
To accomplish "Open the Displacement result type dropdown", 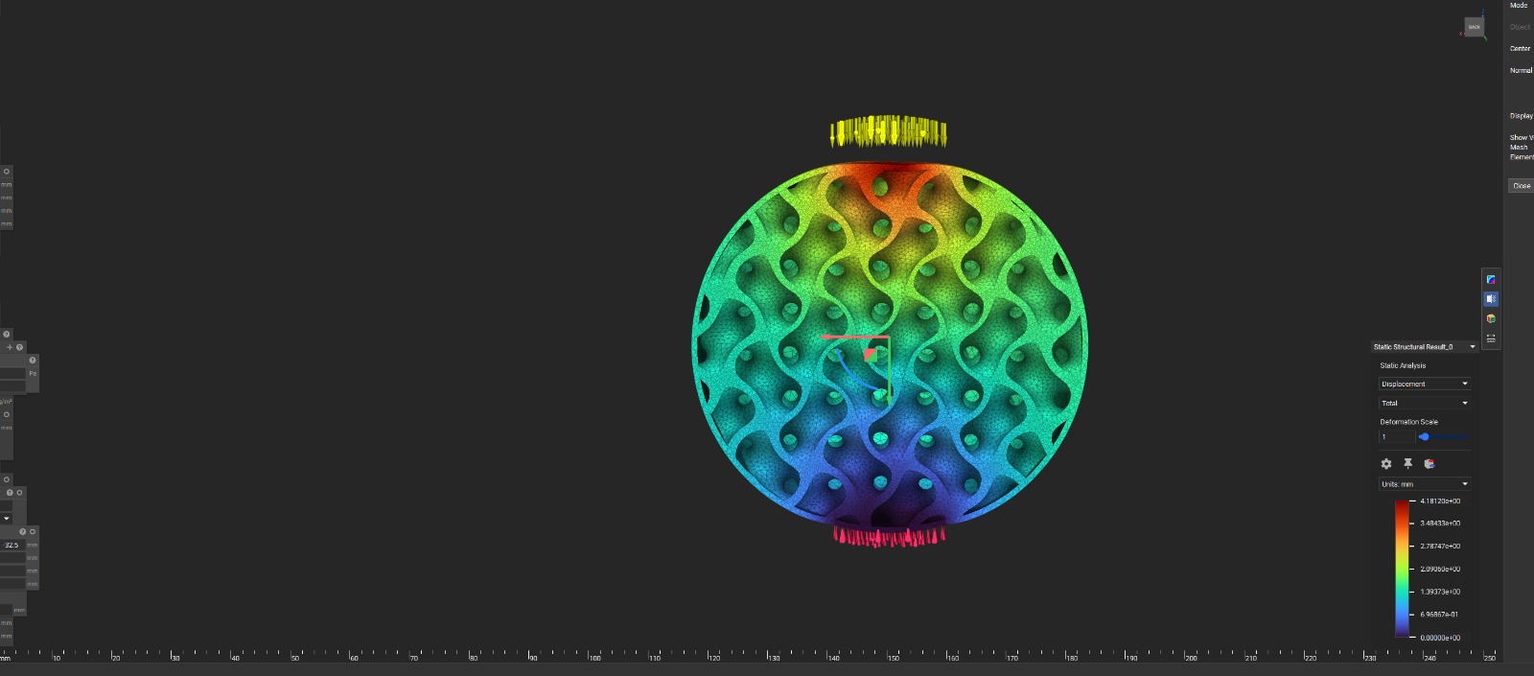I will tap(1425, 384).
